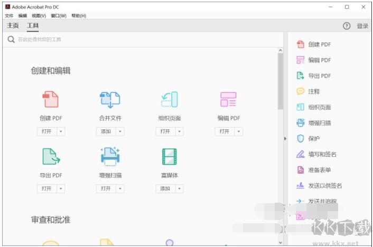The image size is (373, 247).
Task: Expand dropdown arrow next to 创建 PDF 打开
Action: pos(61,131)
